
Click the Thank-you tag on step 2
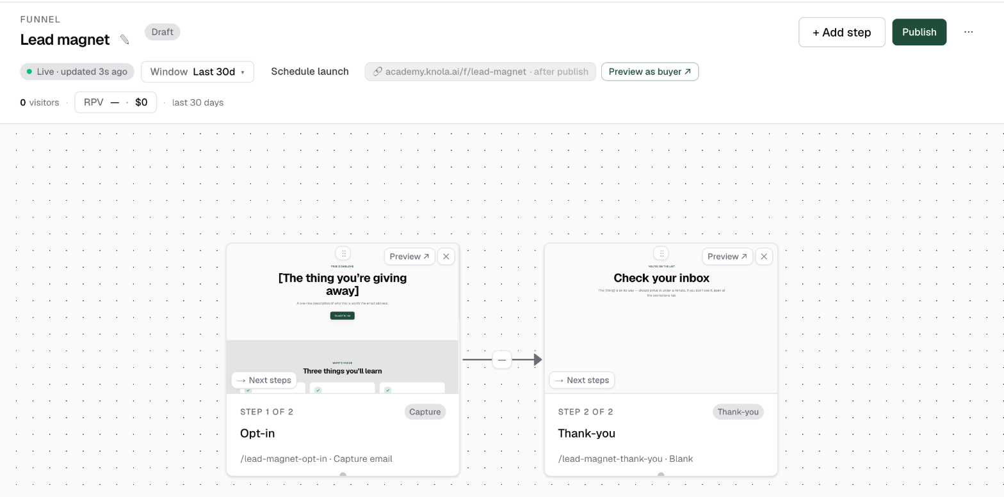(x=738, y=412)
